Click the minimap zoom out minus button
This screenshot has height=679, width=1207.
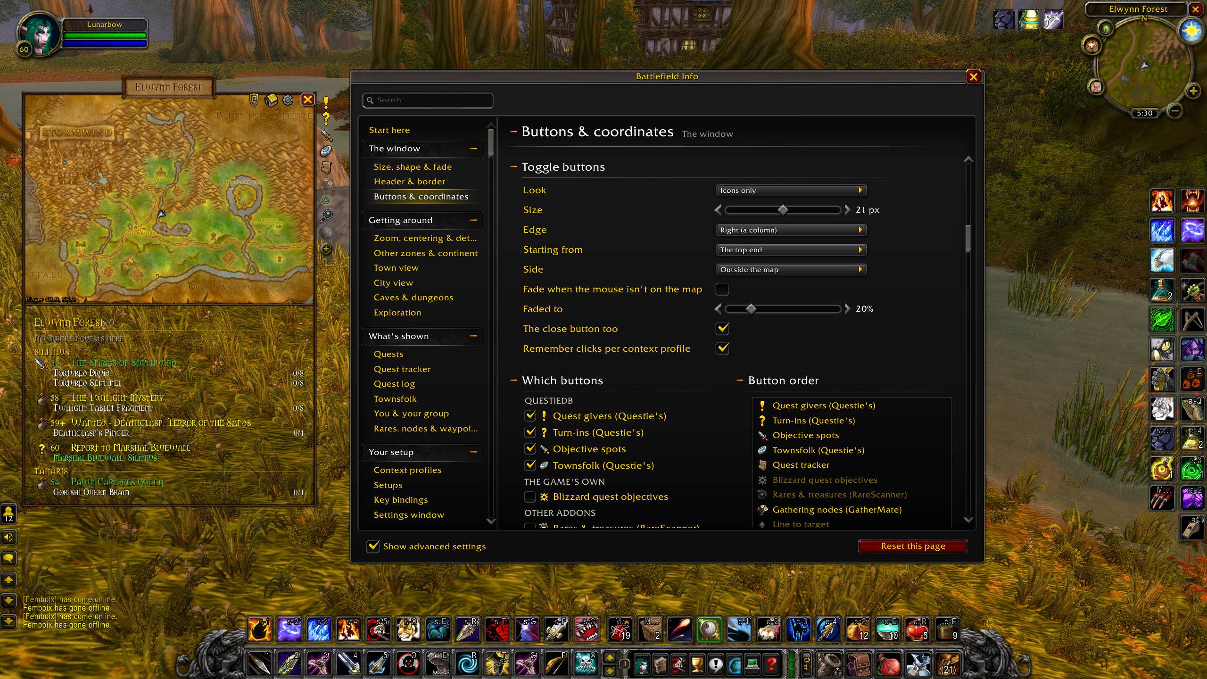(1175, 111)
